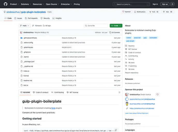The height and width of the screenshot is (132, 178).
Task: Click the GitHub logo icon
Action: coord(5,4)
